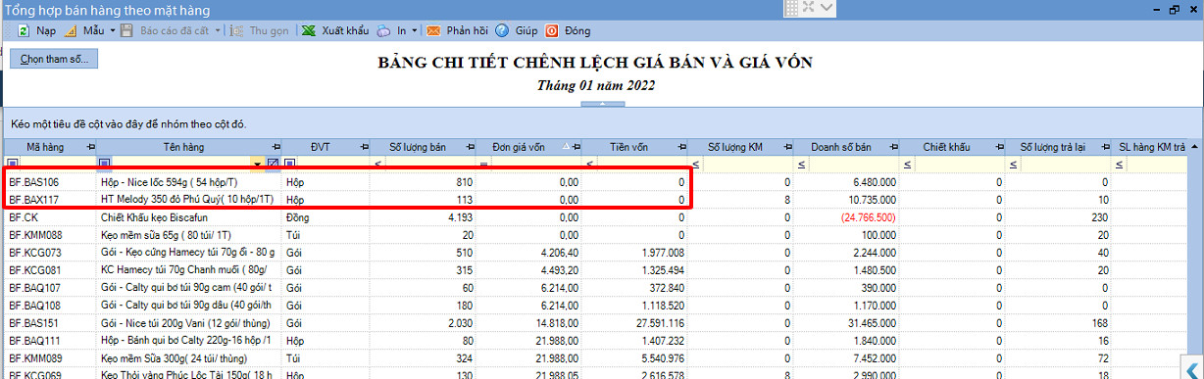Viewport: 1204px width, 379px height.
Task: Click the Mã hàng filter input
Action: click(x=57, y=163)
